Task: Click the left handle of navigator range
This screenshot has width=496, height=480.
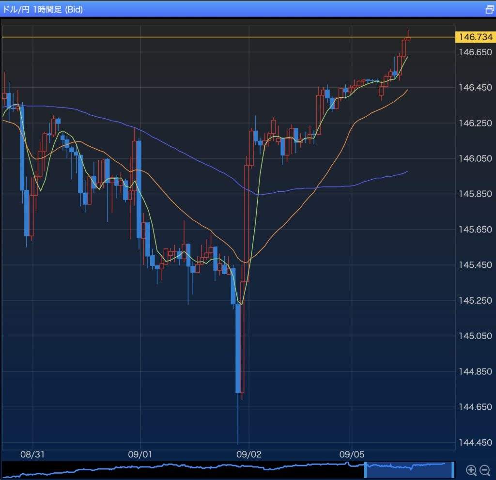Action: pos(366,469)
